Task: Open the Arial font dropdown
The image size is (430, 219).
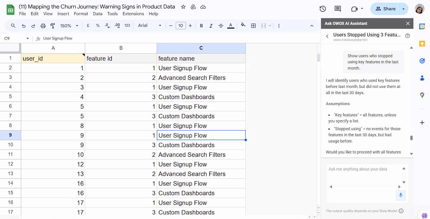Action: tap(150, 25)
